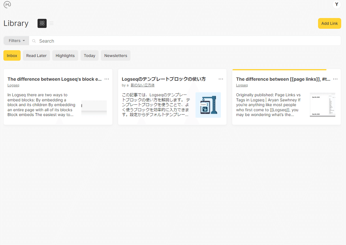Click the yellow reading progress bar on page links card

click(279, 69)
